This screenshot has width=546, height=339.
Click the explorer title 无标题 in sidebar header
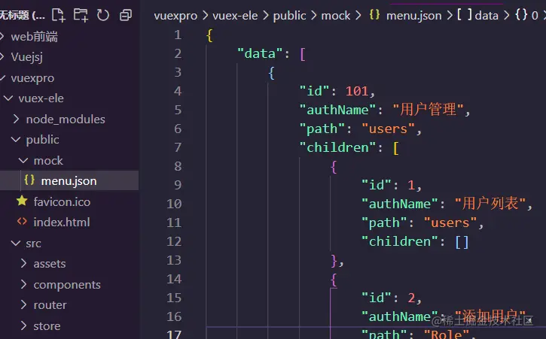22,16
